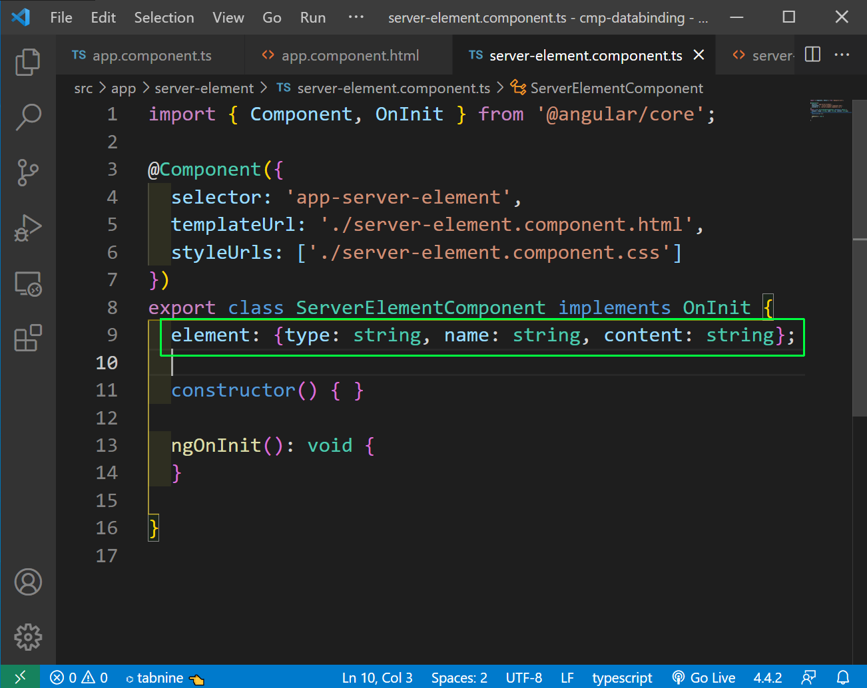Open the Remote Explorer view

click(x=28, y=283)
